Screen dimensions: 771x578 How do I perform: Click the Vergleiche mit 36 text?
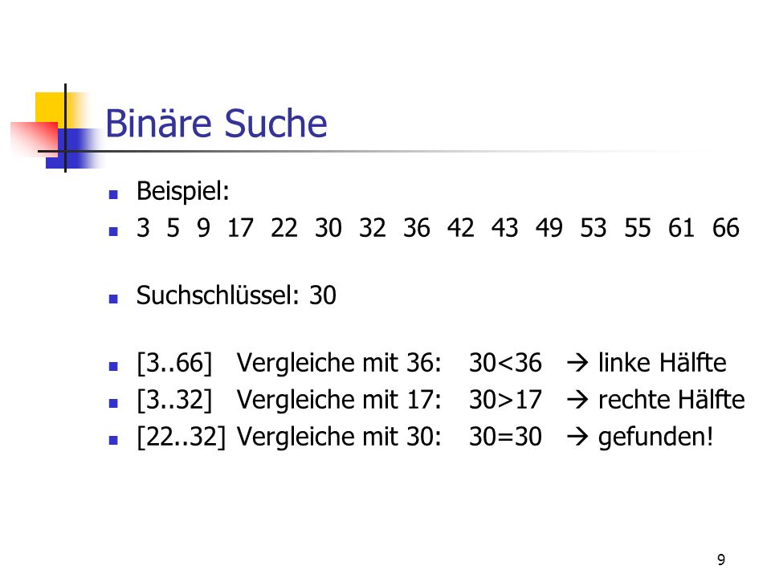pos(339,363)
